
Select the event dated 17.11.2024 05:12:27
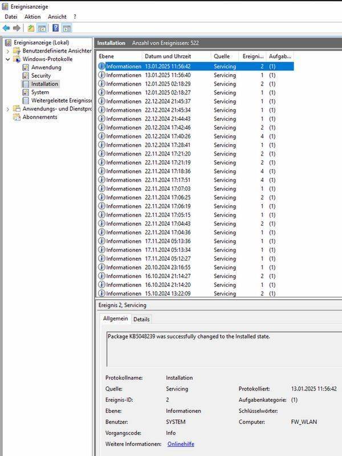click(196, 258)
